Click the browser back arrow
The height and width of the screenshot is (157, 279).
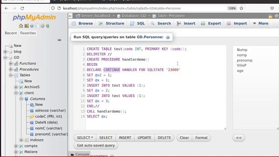point(7,8)
